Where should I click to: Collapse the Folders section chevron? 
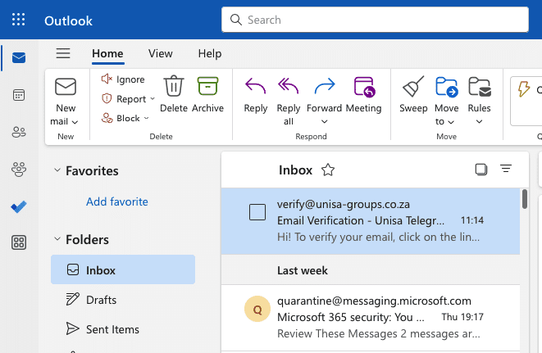coord(57,240)
